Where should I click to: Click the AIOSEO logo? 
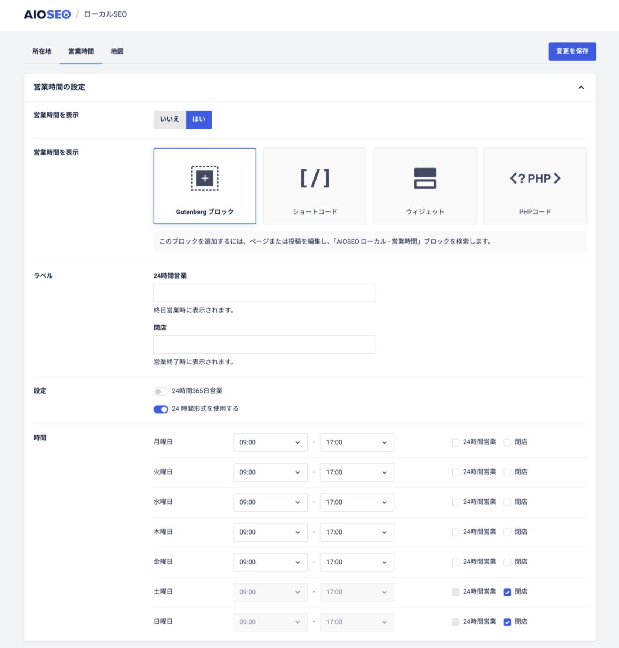click(47, 14)
